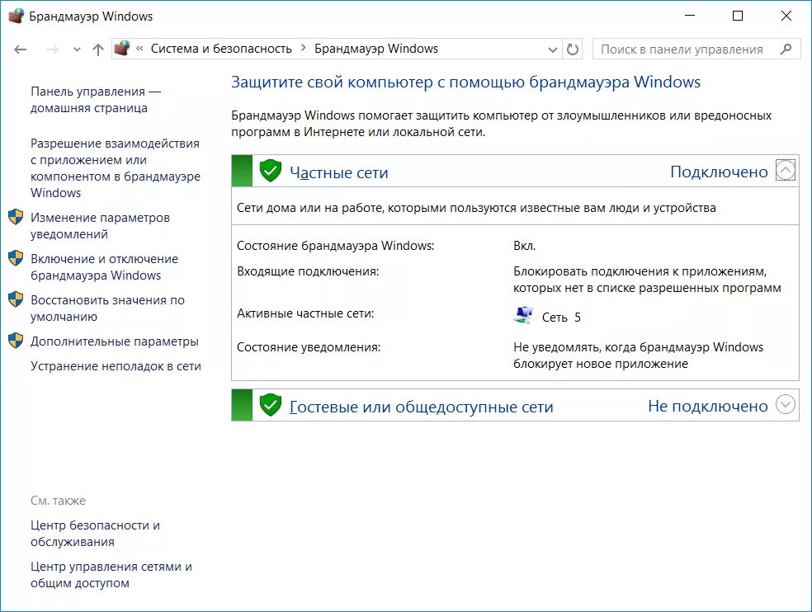Open 'Дополнительные параметры' link

(x=115, y=341)
